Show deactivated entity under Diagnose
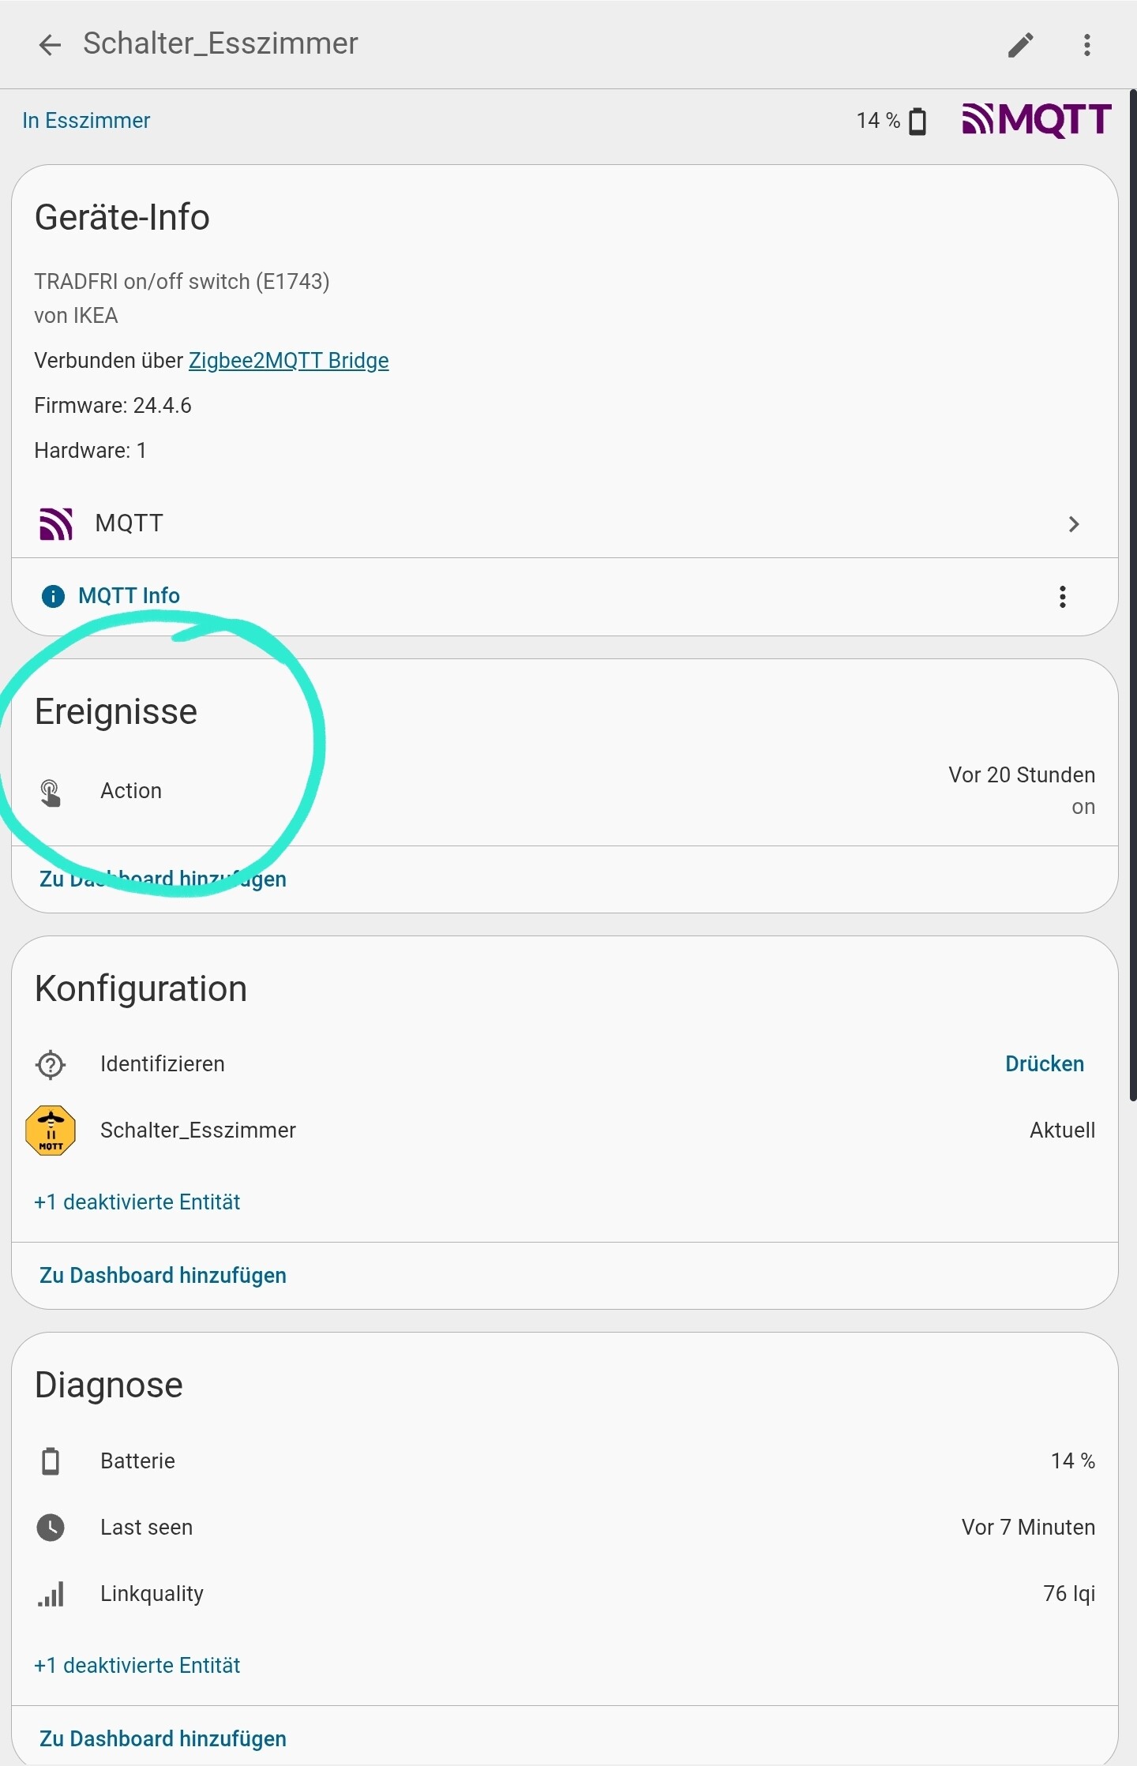 point(137,1665)
